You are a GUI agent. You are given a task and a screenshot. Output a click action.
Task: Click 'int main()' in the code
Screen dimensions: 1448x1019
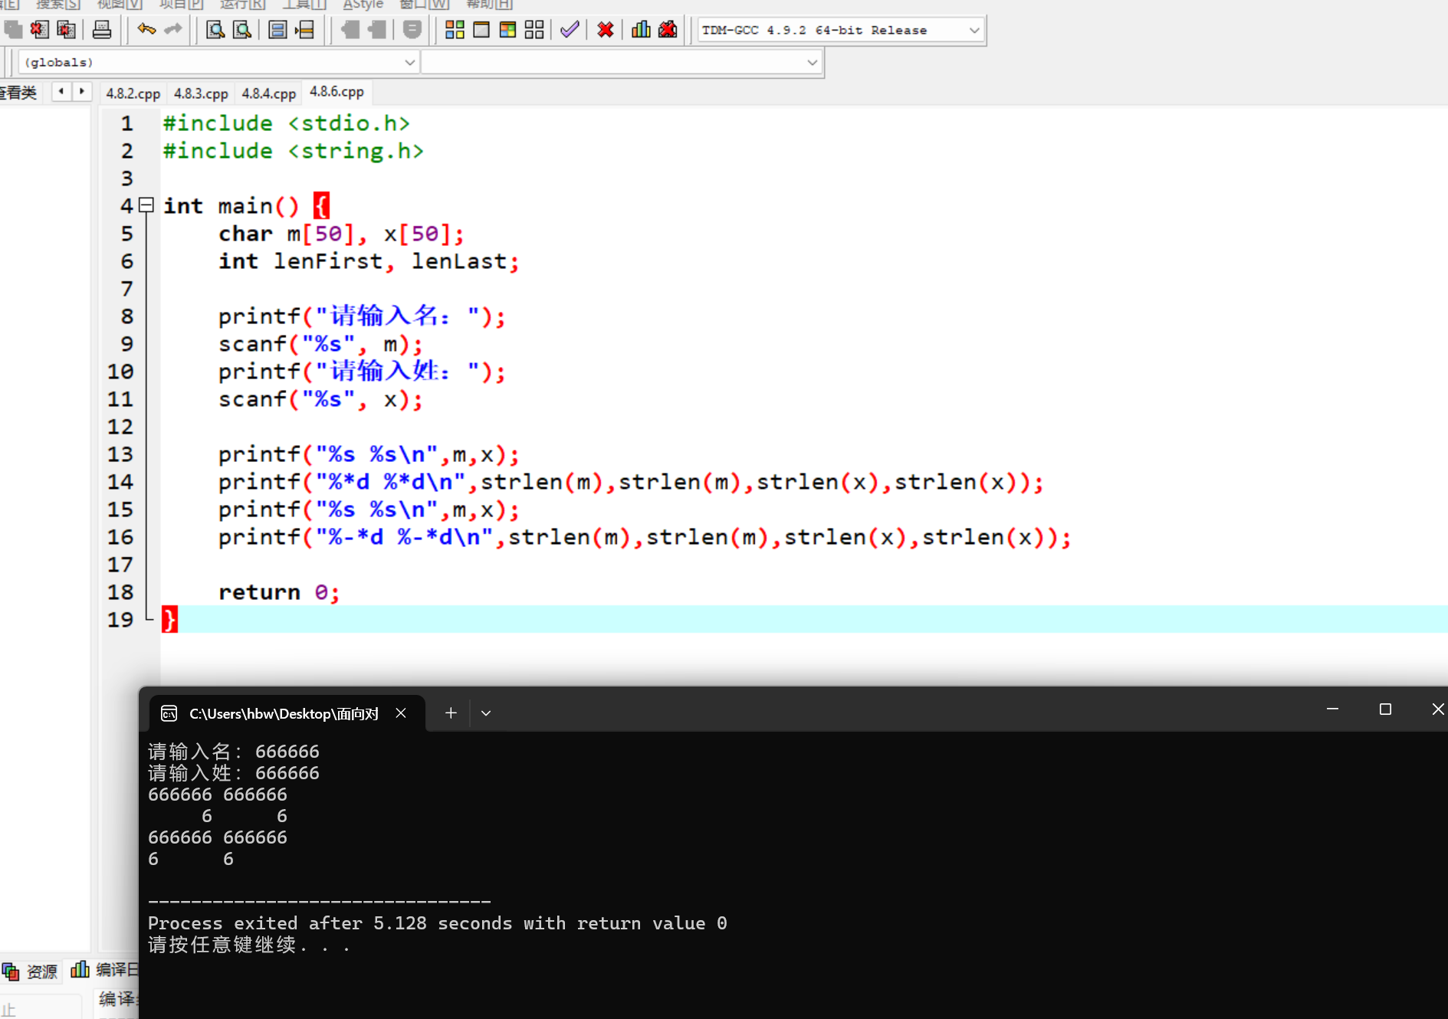(x=231, y=206)
